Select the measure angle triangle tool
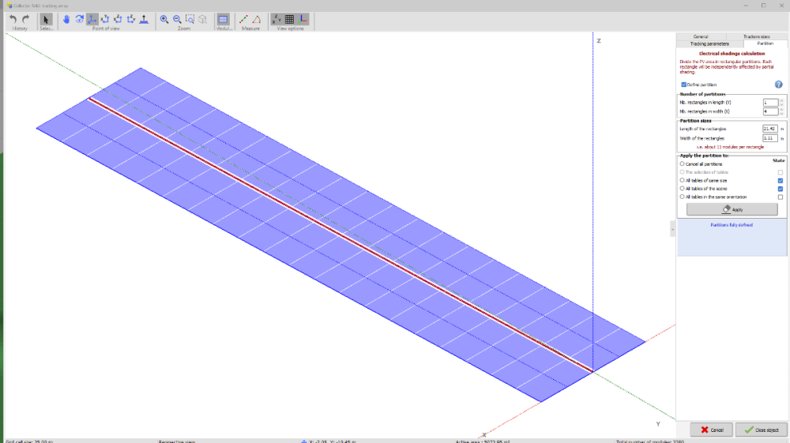This screenshot has width=790, height=443. coord(256,19)
